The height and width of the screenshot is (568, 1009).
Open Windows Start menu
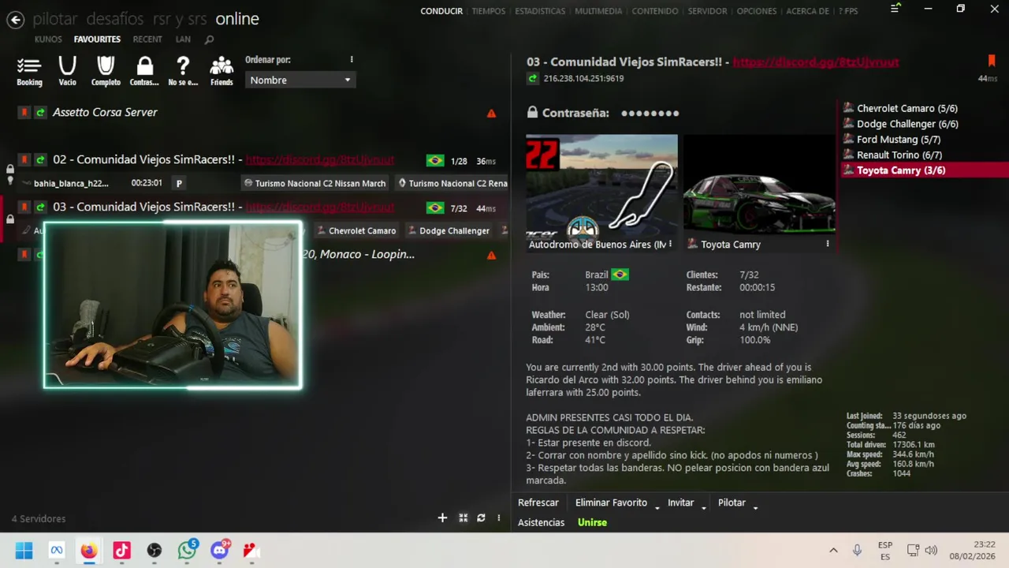point(24,551)
